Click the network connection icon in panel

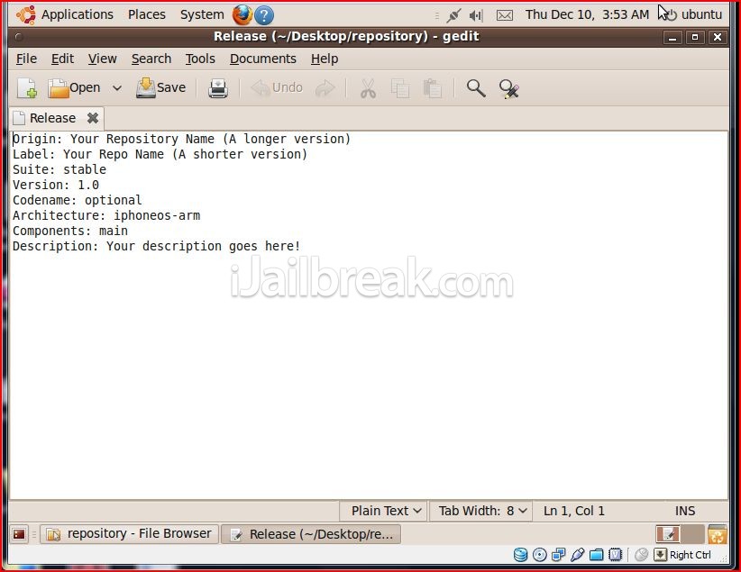pos(453,15)
